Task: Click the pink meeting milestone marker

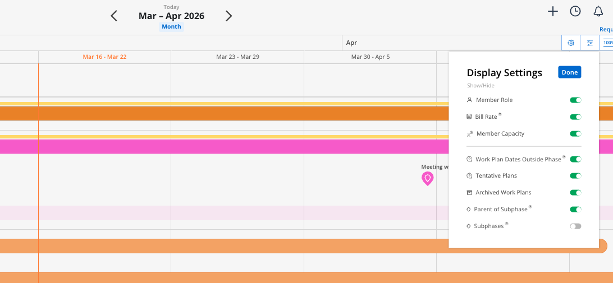Action: (x=428, y=179)
